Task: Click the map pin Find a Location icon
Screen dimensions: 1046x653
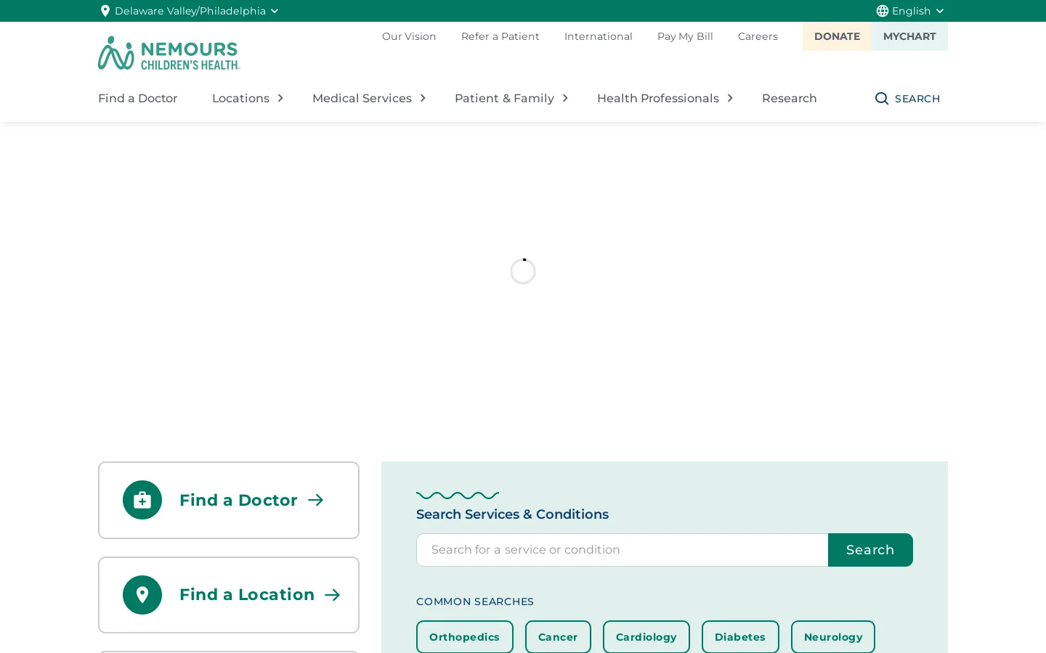Action: coord(142,595)
